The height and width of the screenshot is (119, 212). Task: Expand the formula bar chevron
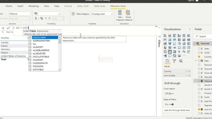tap(159, 28)
